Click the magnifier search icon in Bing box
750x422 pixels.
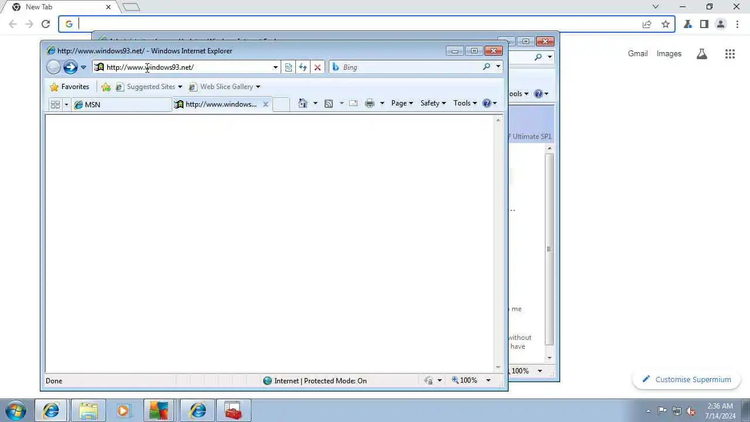pos(486,67)
